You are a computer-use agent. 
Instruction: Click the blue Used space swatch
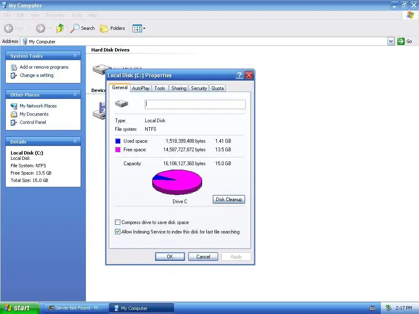coord(117,141)
